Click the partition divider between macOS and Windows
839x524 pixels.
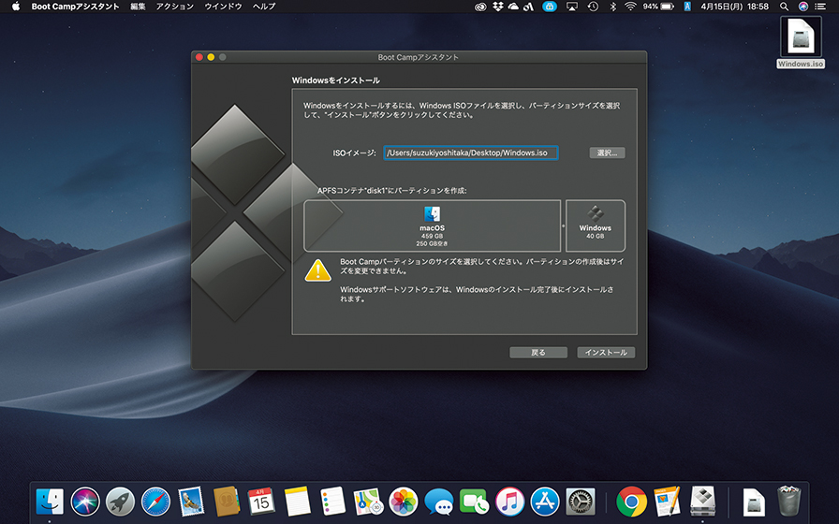[565, 226]
